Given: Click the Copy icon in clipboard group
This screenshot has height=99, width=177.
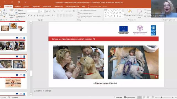Looking at the screenshot, I should pyautogui.click(x=4, y=13).
